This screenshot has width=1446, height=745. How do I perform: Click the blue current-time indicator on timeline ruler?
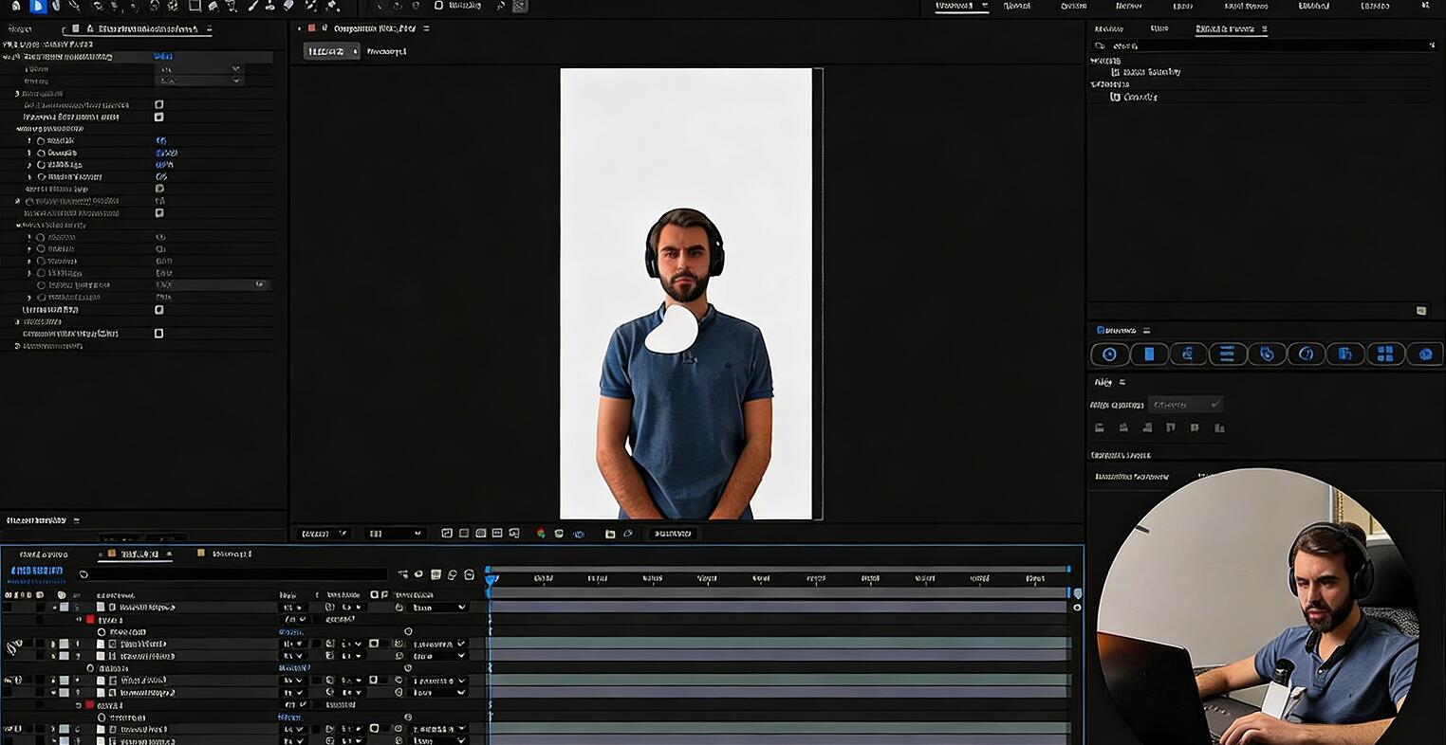pyautogui.click(x=491, y=577)
